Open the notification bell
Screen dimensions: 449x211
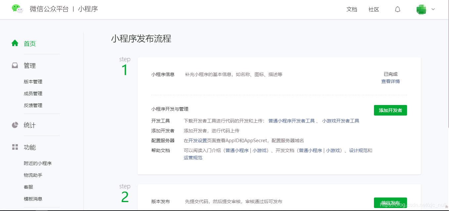398,10
